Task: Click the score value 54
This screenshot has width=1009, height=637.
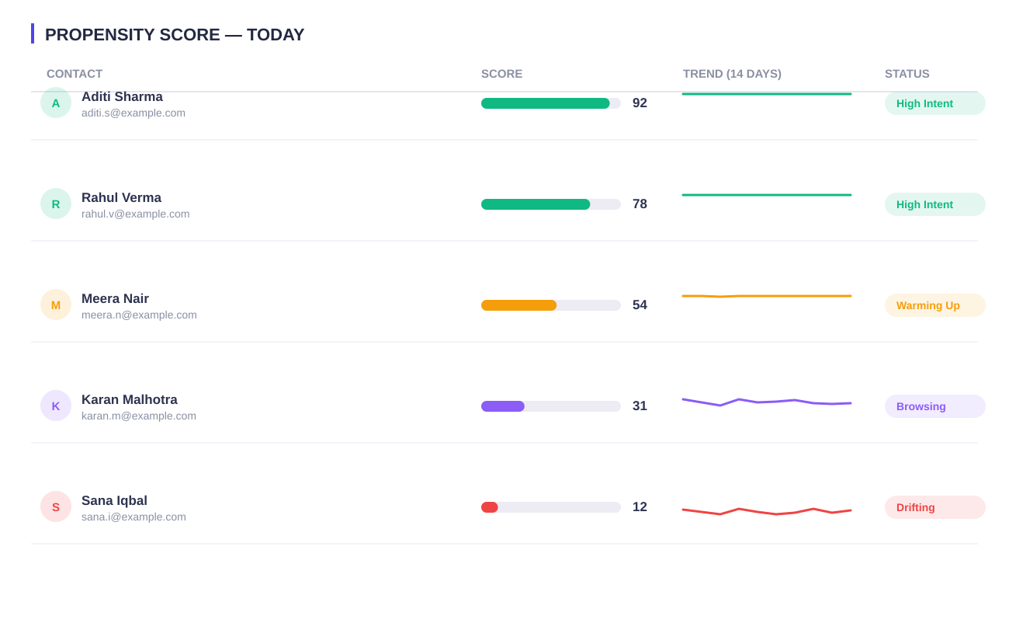Action: tap(640, 305)
